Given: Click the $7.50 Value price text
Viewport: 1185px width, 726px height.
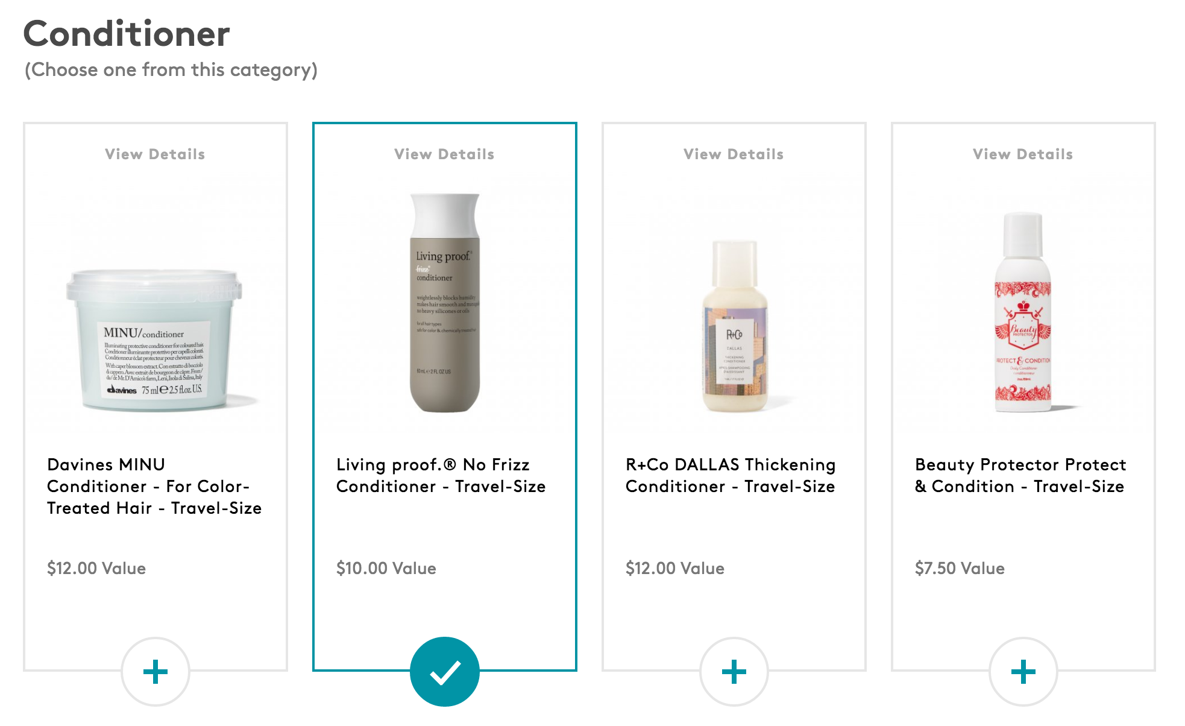Looking at the screenshot, I should [x=960, y=568].
